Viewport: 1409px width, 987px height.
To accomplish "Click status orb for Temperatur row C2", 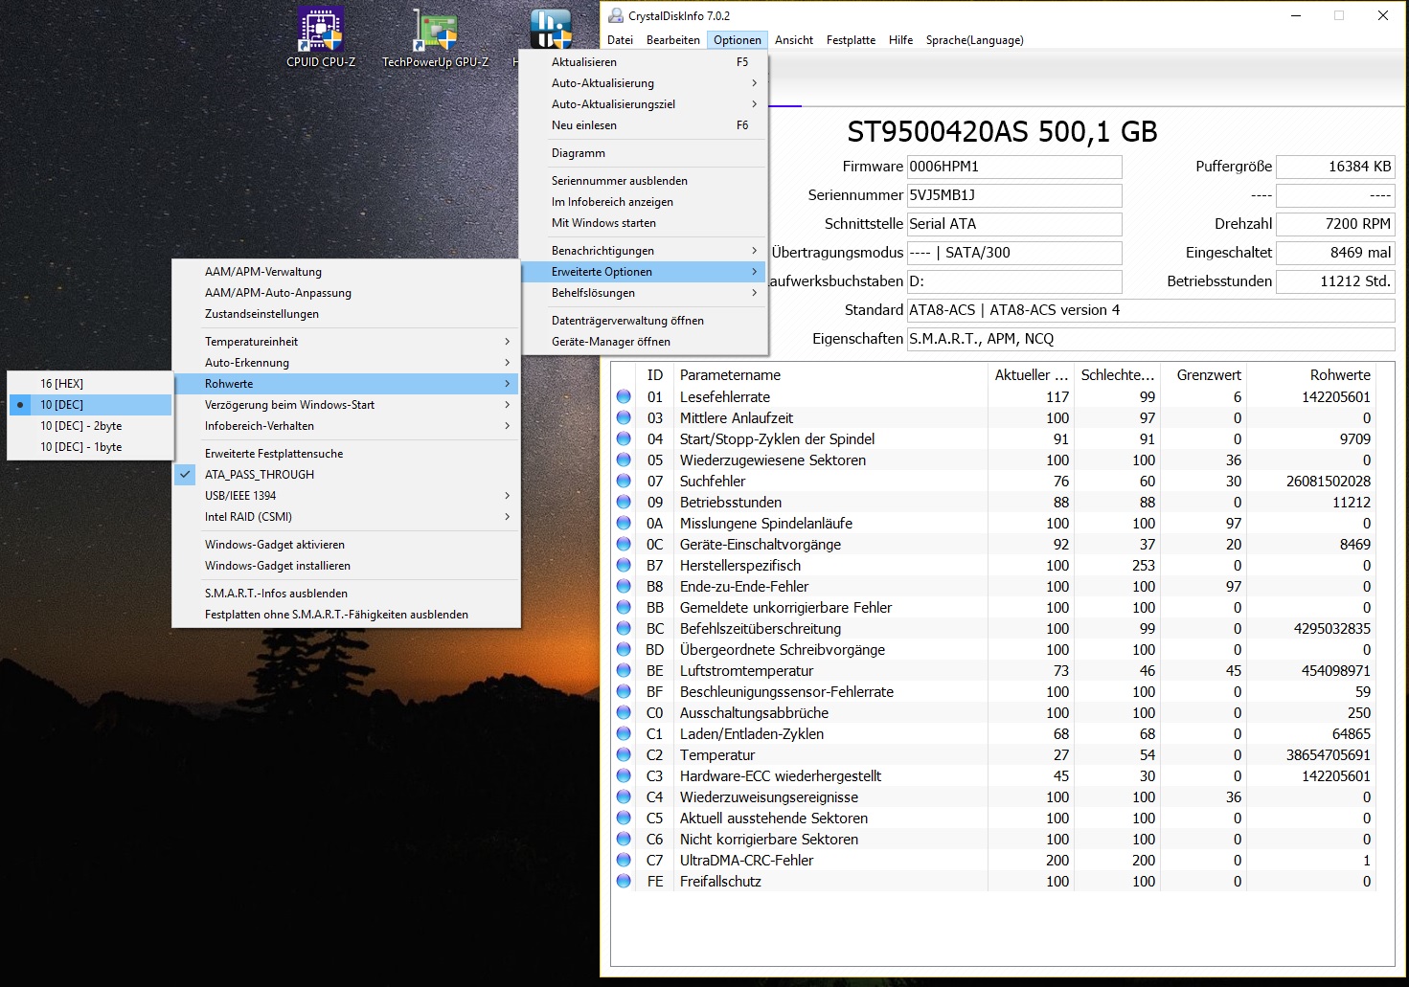I will 624,754.
